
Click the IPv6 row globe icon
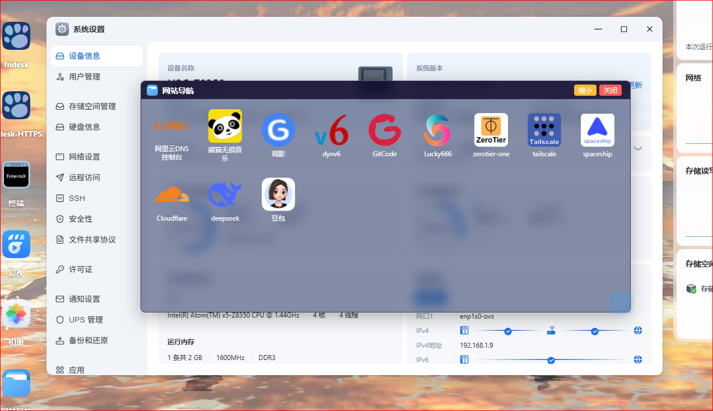(637, 359)
